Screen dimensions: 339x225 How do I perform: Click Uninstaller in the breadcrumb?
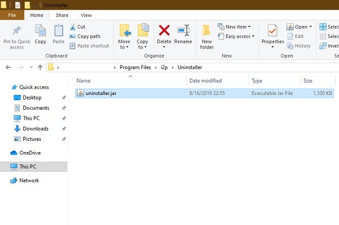tap(190, 67)
